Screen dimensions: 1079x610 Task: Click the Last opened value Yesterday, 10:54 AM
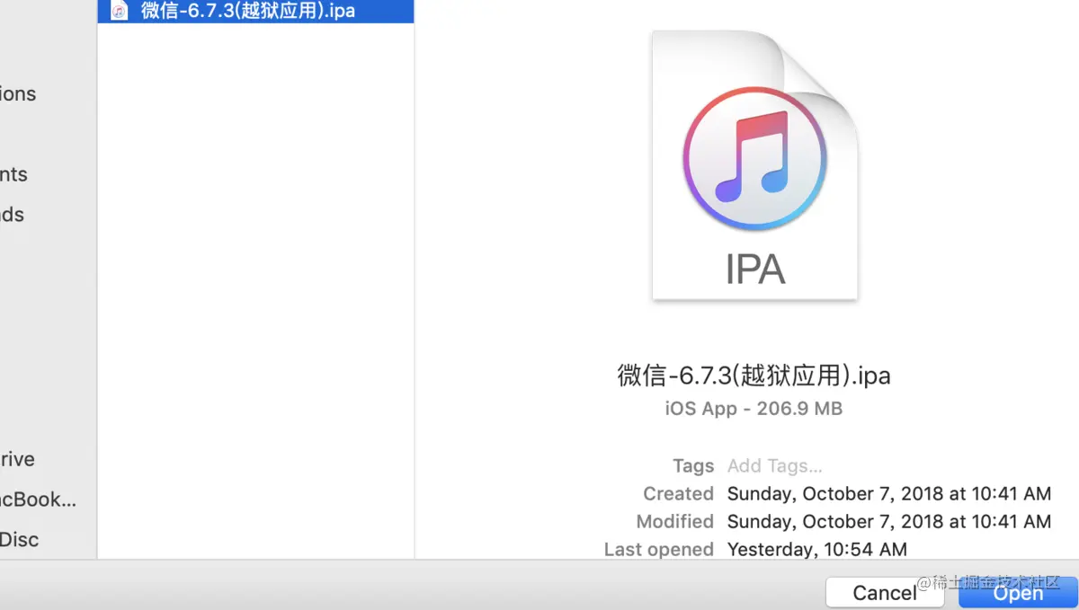click(x=817, y=549)
